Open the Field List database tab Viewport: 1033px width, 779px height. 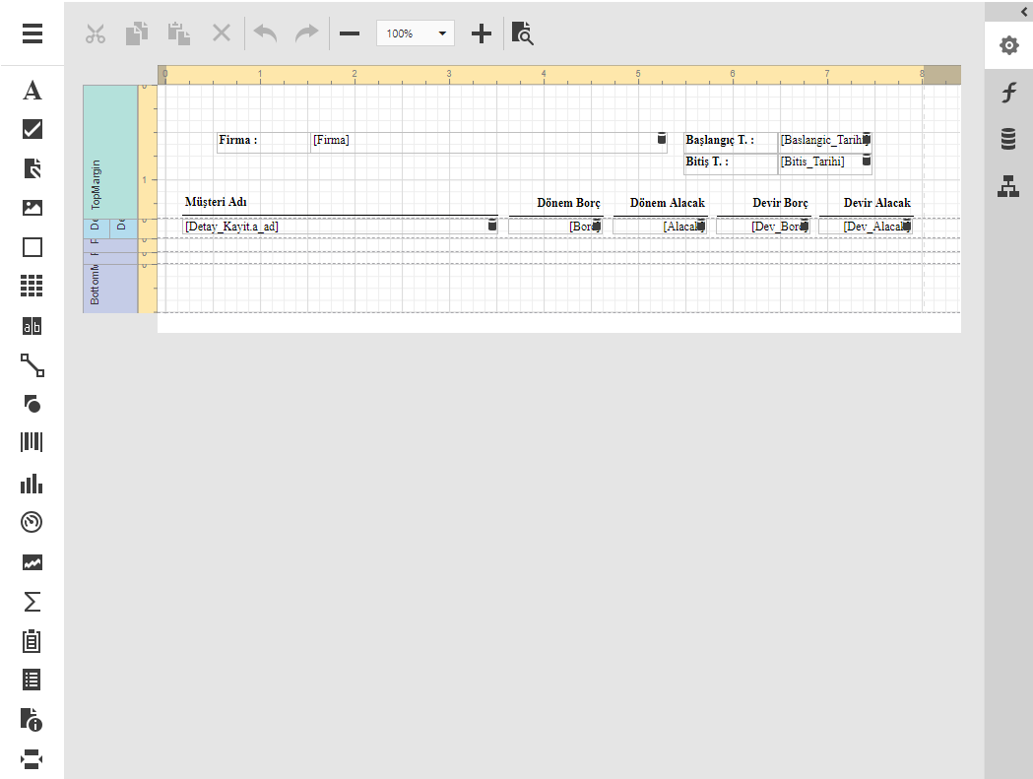[1008, 140]
